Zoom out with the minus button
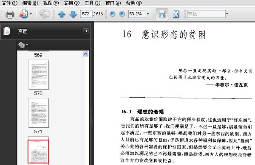Screen dimensions: 255x165 click(112, 14)
